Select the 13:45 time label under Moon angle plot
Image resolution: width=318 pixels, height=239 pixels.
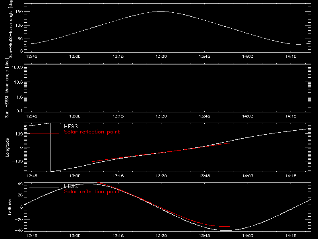point(204,116)
